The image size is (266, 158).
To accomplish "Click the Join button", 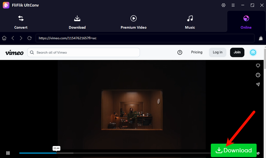I will [237, 52].
